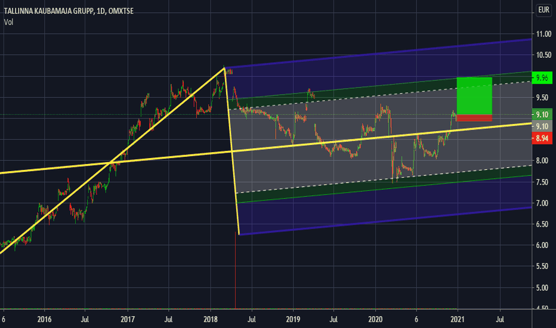Click the 2019 label on time axis
The height and width of the screenshot is (328, 556).
coord(294,320)
